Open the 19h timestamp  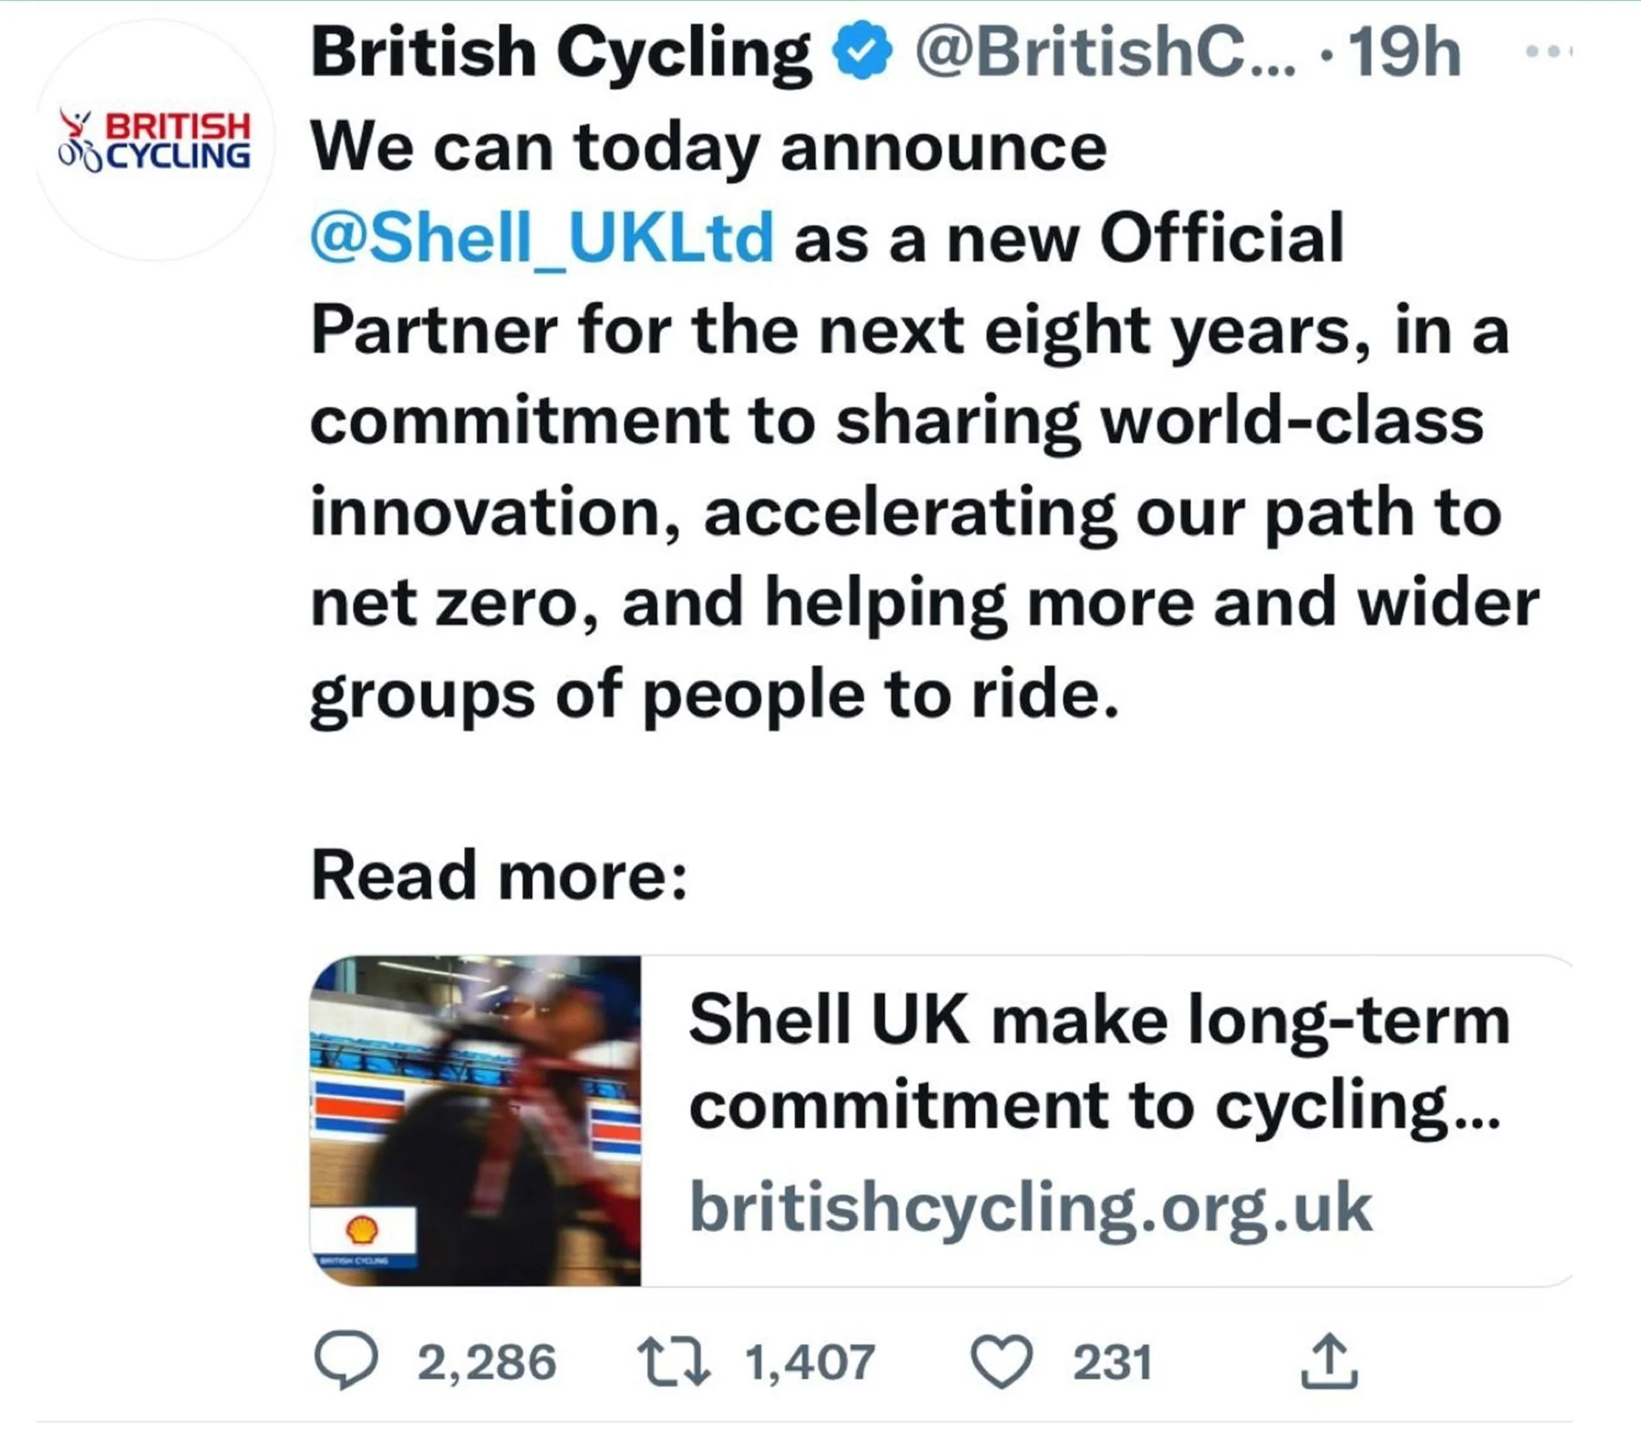(1404, 52)
